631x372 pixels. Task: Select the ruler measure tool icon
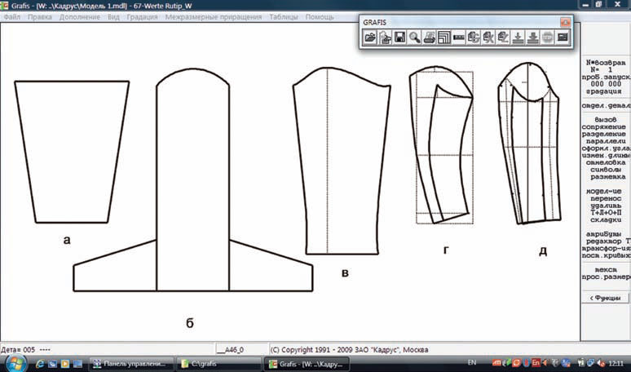tap(459, 38)
